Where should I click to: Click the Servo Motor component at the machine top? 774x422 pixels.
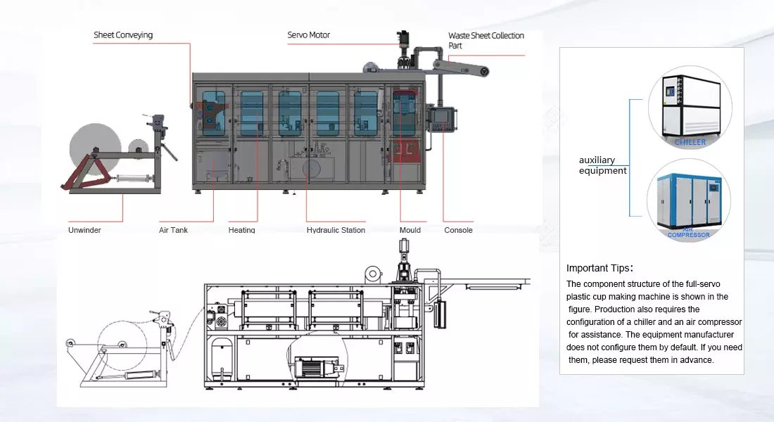(x=403, y=42)
